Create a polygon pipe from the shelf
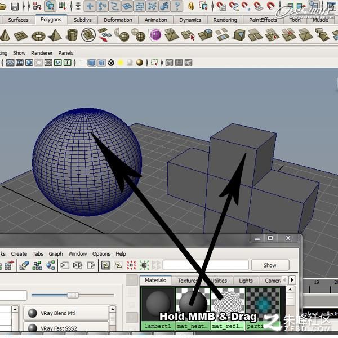Screen dimensions: 338x338 [72, 35]
